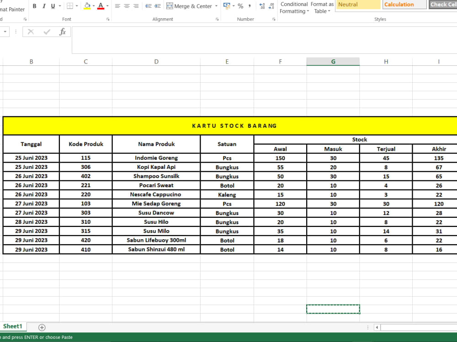The width and height of the screenshot is (457, 342).
Task: Select column B header
Action: [x=31, y=62]
